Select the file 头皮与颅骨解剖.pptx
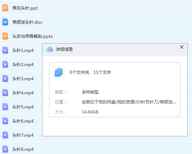This screenshot has width=192, height=154. 33,36
